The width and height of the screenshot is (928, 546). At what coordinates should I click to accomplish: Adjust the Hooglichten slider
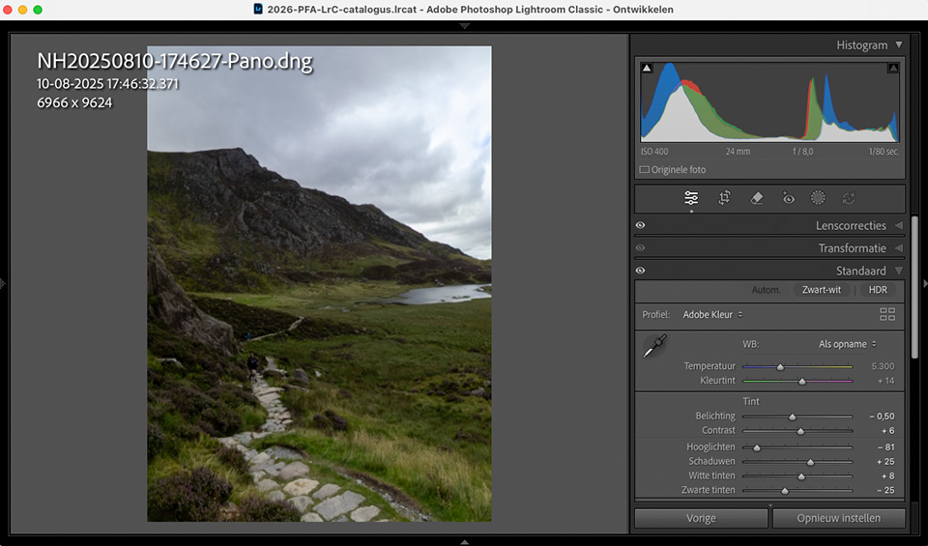coord(797,447)
